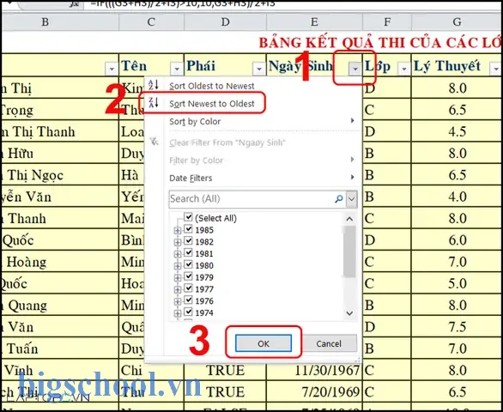Open the filter dropdown for Phái column
This screenshot has width=503, height=412.
(259, 69)
